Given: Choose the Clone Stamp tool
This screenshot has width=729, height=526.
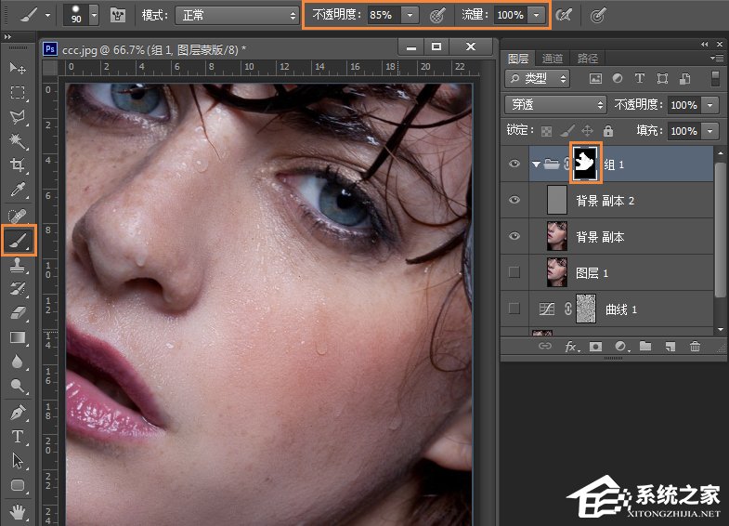Looking at the screenshot, I should 18,265.
